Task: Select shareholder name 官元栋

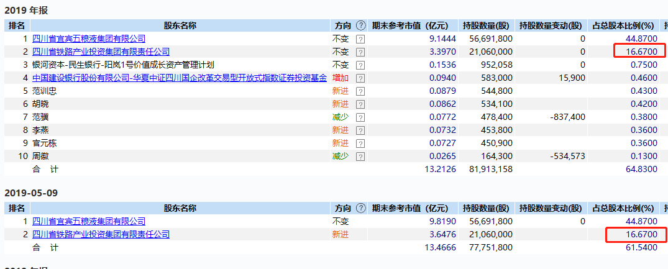Action: click(x=45, y=143)
